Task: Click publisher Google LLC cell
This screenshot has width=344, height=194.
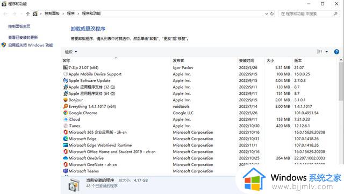Action: click(x=183, y=113)
